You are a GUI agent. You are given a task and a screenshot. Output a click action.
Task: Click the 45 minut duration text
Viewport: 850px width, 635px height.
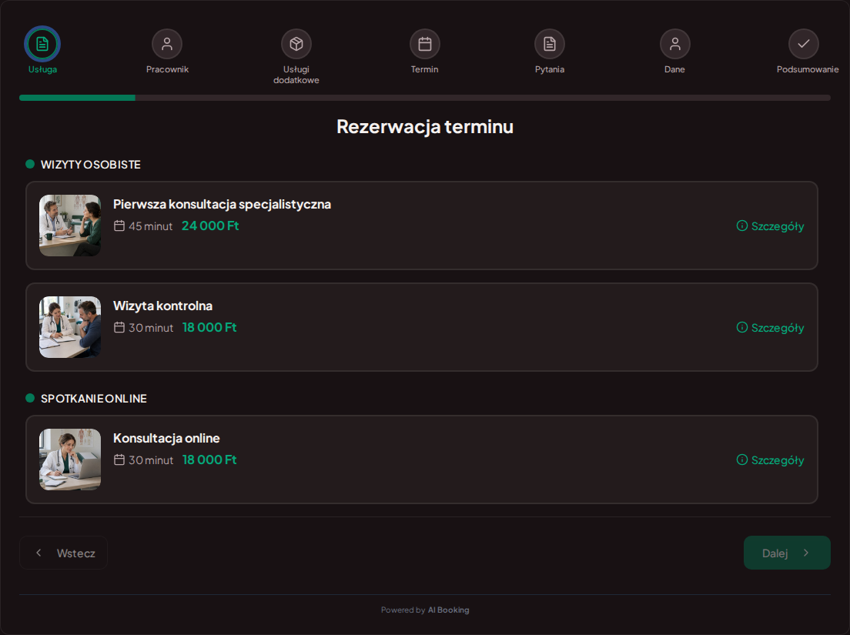coord(151,226)
